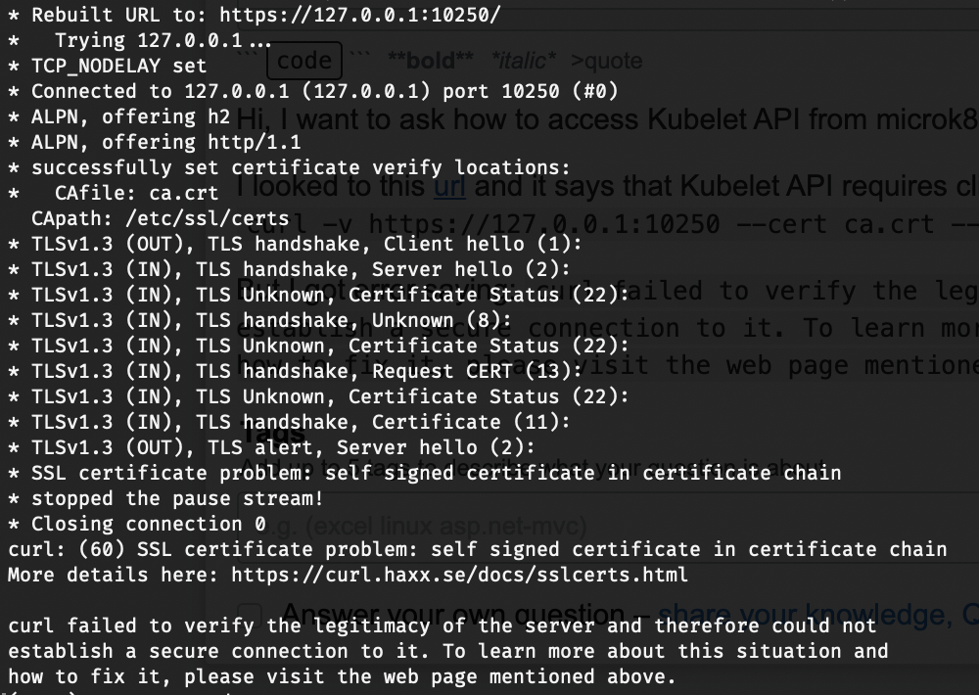
Task: Click the '(IN), TLS handshake, Server hello (2)' line
Action: click(289, 269)
